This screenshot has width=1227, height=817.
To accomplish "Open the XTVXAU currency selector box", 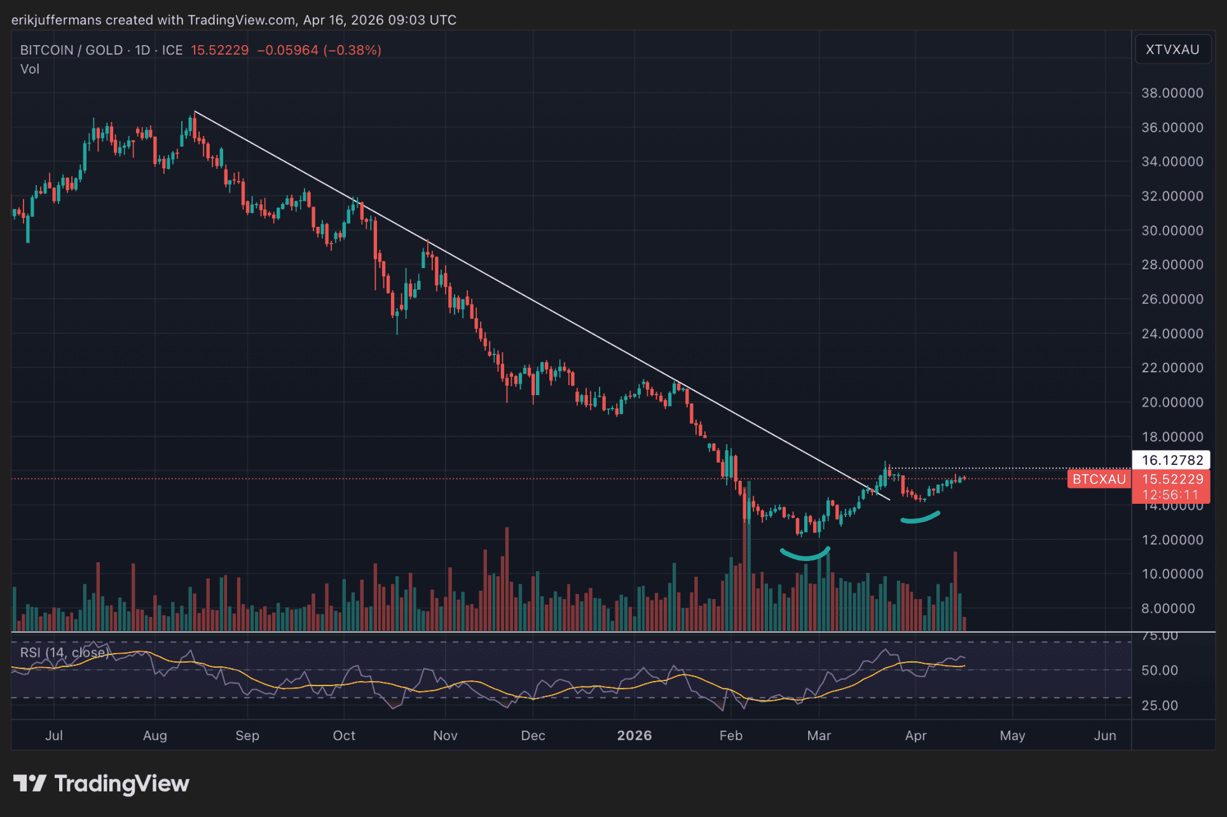I will [1172, 50].
